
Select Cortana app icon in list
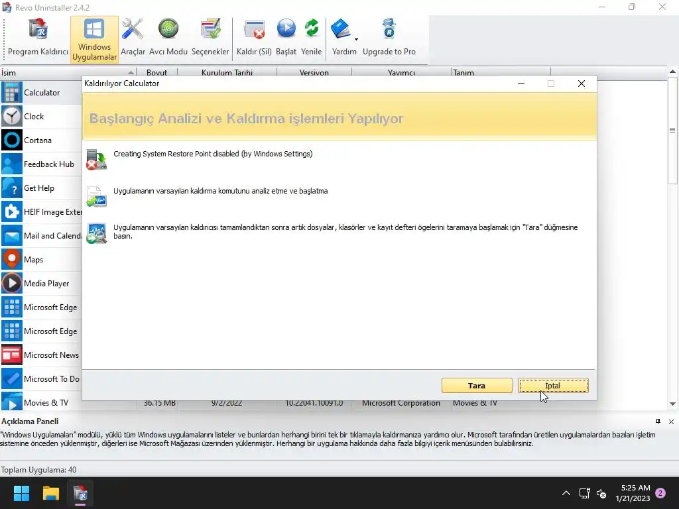[x=12, y=141]
